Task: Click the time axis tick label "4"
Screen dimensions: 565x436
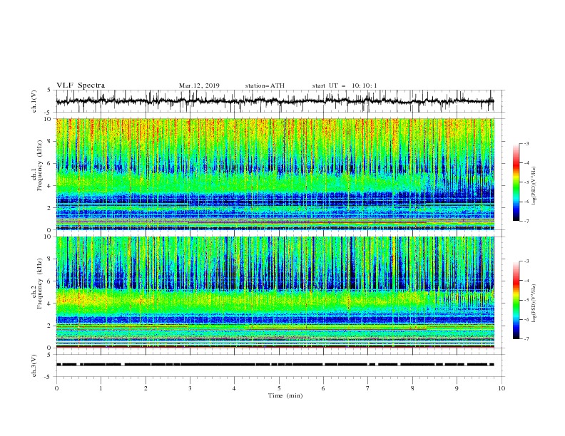Action: click(234, 388)
